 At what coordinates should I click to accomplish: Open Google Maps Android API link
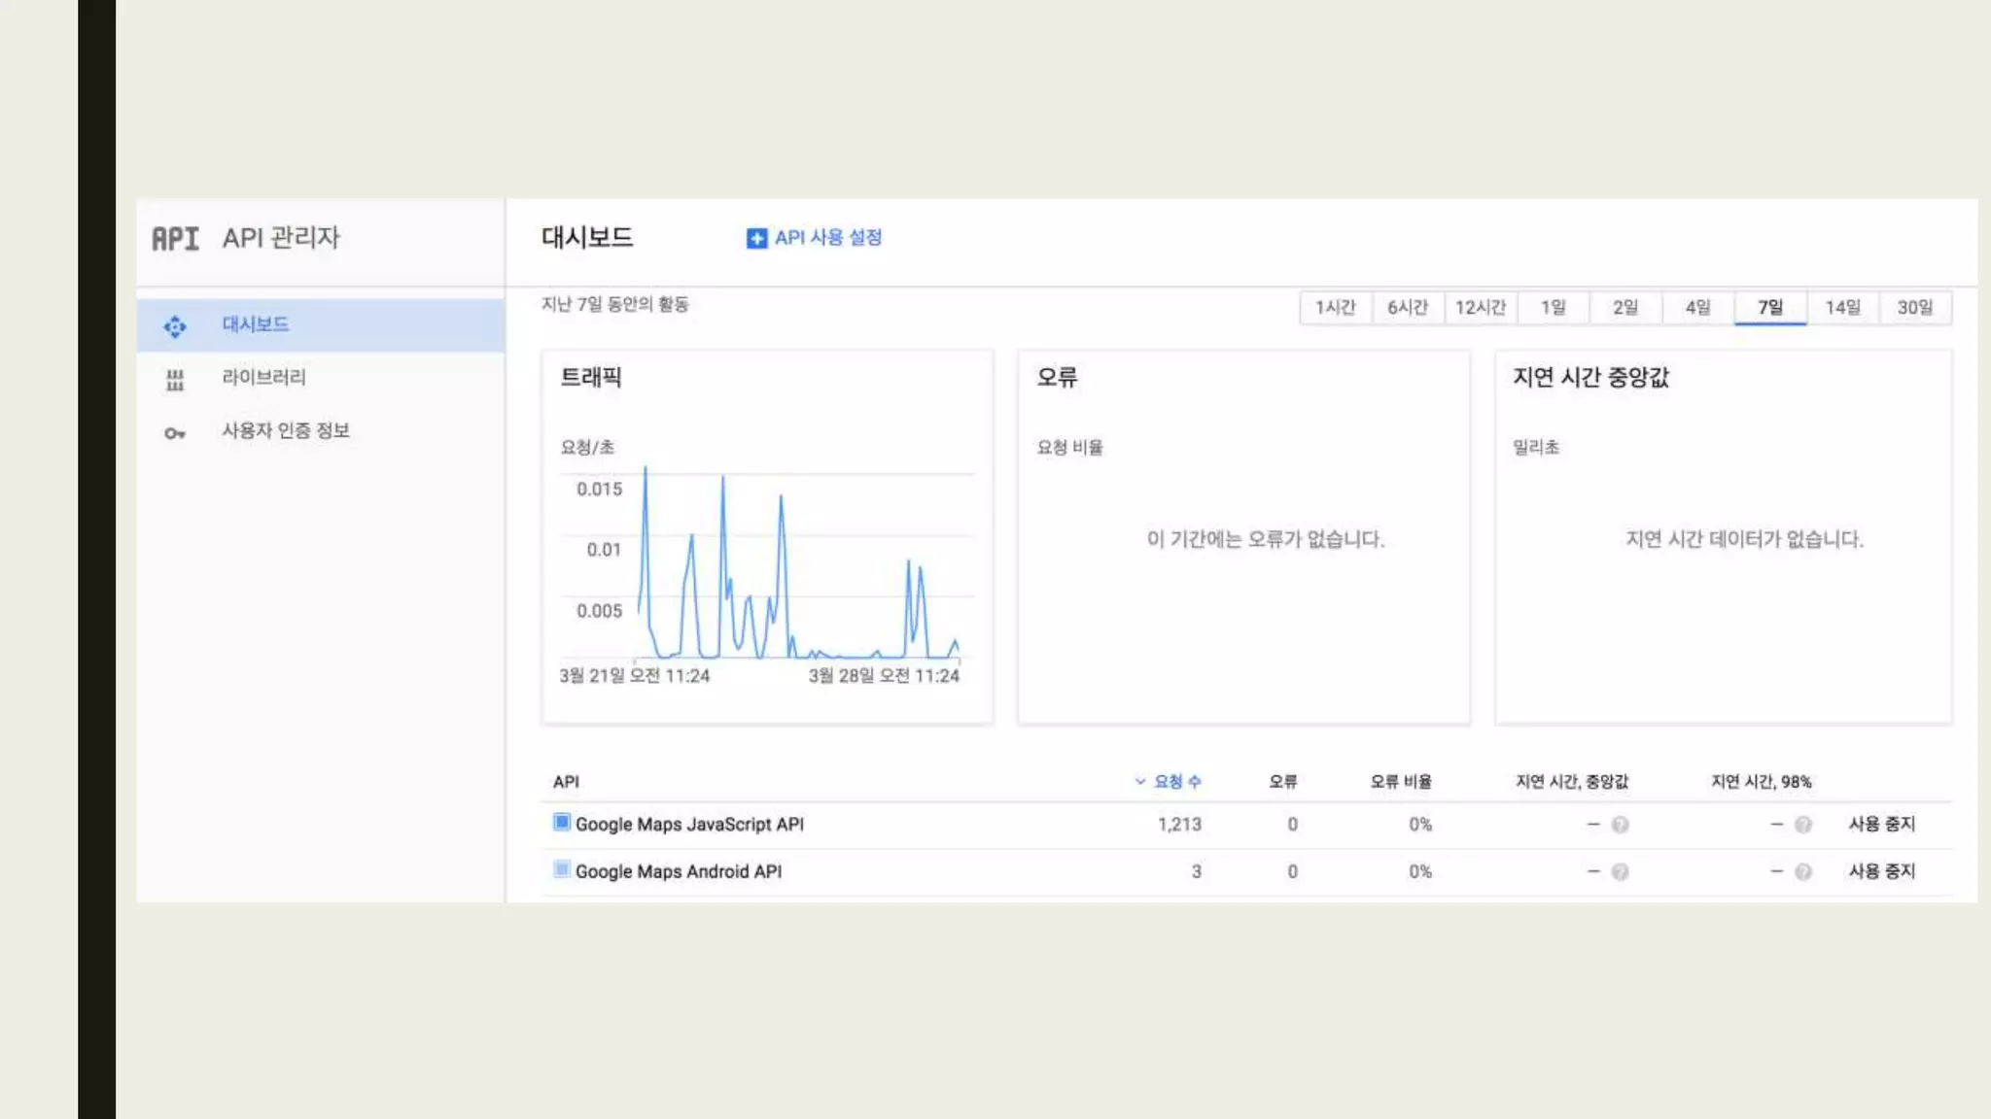[678, 872]
